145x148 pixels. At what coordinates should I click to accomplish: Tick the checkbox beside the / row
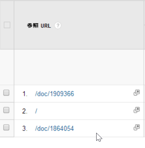(x=6, y=110)
